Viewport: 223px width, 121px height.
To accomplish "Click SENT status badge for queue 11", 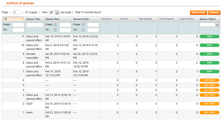I will click(209, 36).
